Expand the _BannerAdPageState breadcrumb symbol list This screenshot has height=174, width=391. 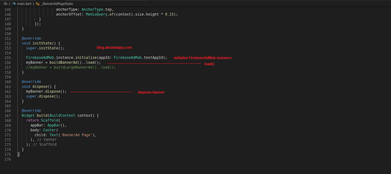[x=57, y=4]
